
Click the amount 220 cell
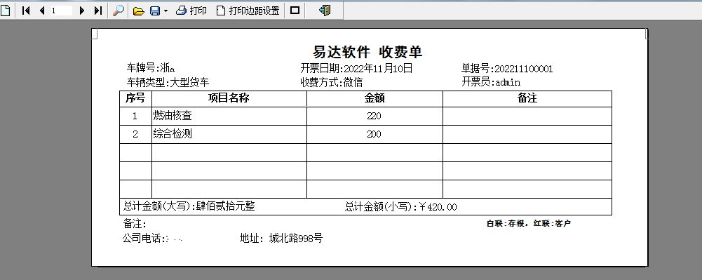pyautogui.click(x=374, y=116)
